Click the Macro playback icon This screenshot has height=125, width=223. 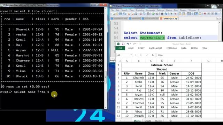pyautogui.click(x=213, y=14)
